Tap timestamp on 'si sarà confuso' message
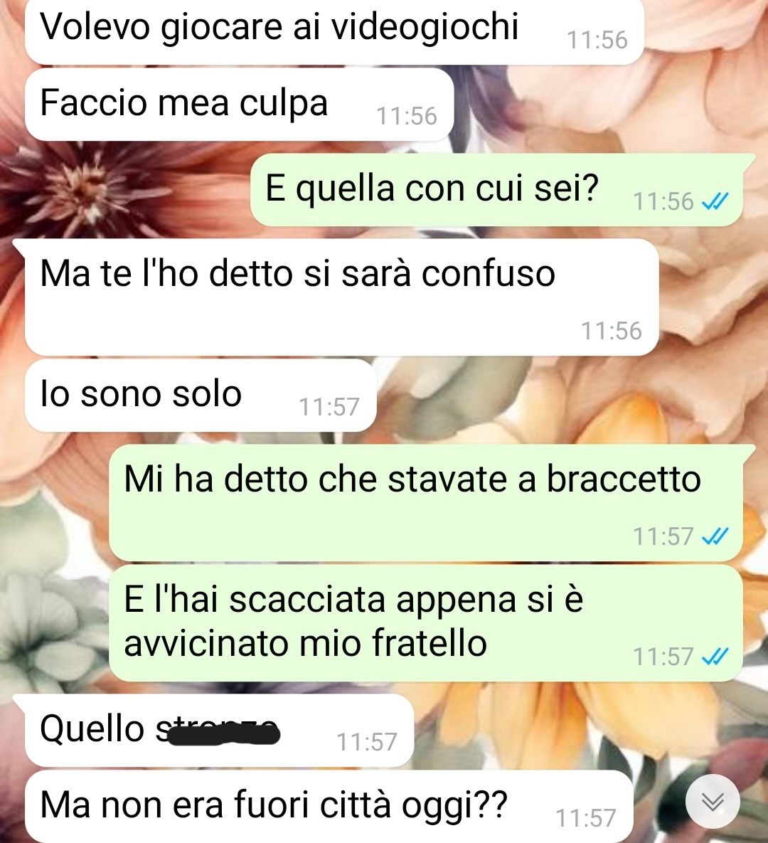The height and width of the screenshot is (843, 768). 612,331
